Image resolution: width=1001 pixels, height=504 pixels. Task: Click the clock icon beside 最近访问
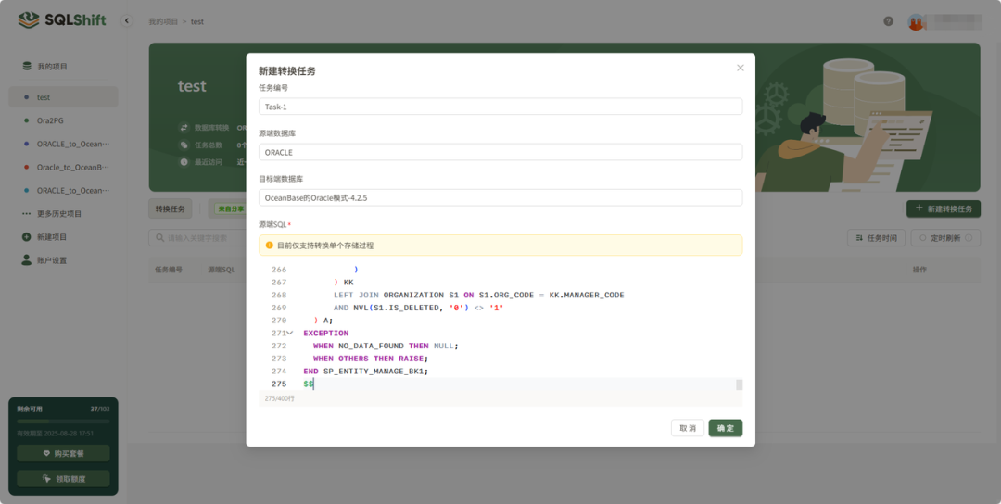click(184, 162)
